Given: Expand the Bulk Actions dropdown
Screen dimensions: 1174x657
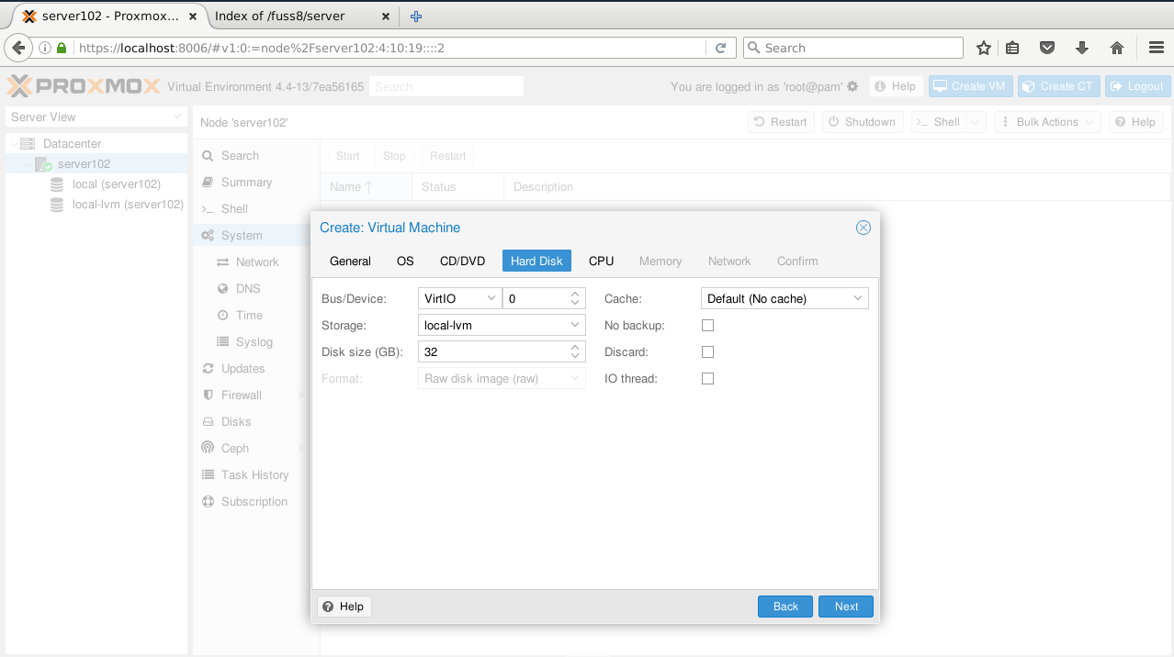Looking at the screenshot, I should tap(1047, 122).
